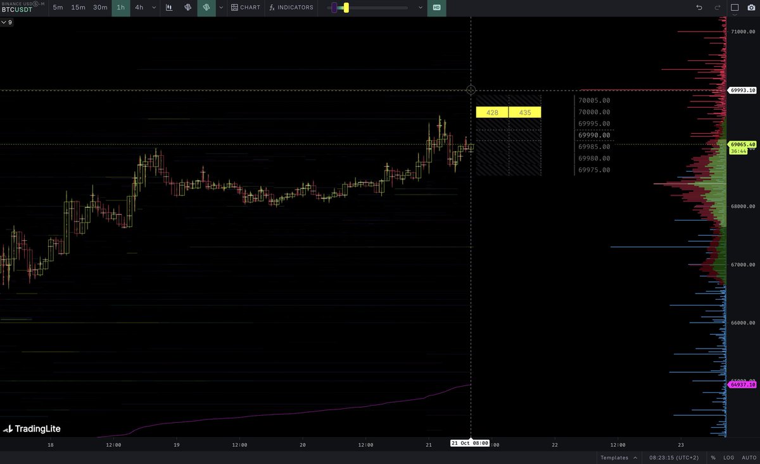Click the 08:23:15 (UTC+2) timezone clock
Viewport: 760px width, 464px height.
tap(673, 457)
